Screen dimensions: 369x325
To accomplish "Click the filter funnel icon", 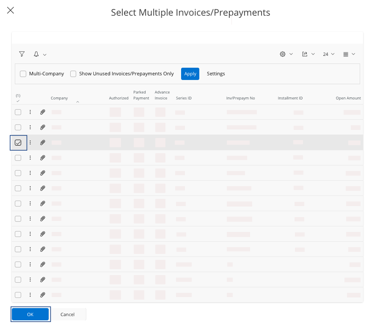I will [22, 54].
